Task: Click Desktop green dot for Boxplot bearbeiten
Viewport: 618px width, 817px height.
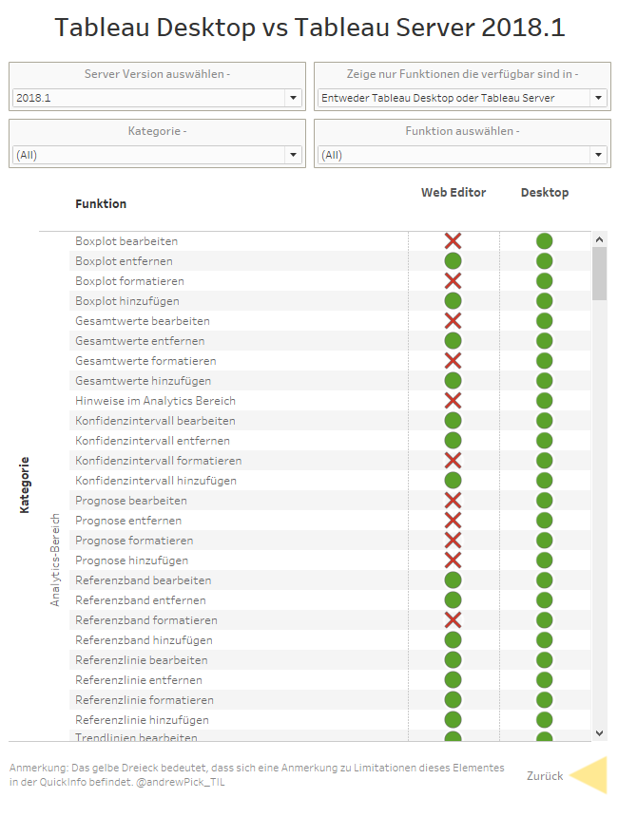Action: [545, 241]
